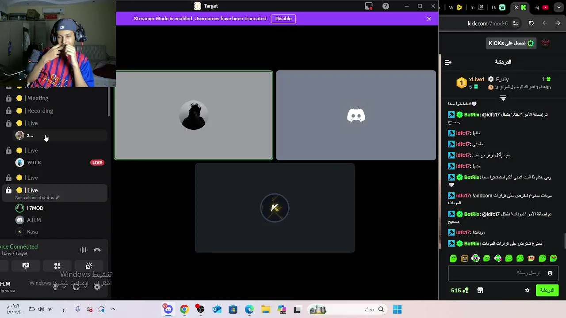The height and width of the screenshot is (318, 566).
Task: Open the browser tab search dropdown
Action: tap(559, 8)
